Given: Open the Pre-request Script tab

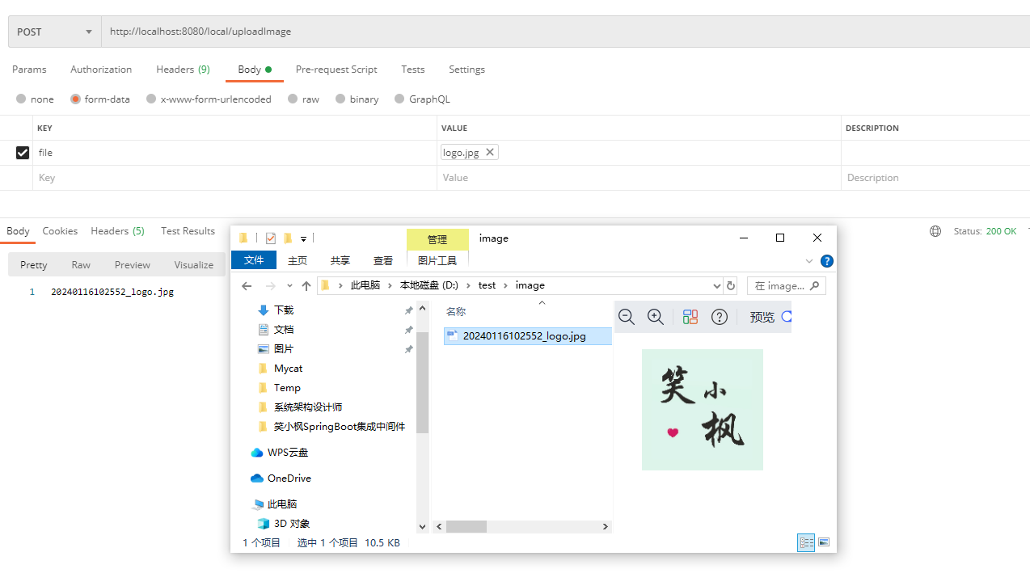Looking at the screenshot, I should 336,70.
